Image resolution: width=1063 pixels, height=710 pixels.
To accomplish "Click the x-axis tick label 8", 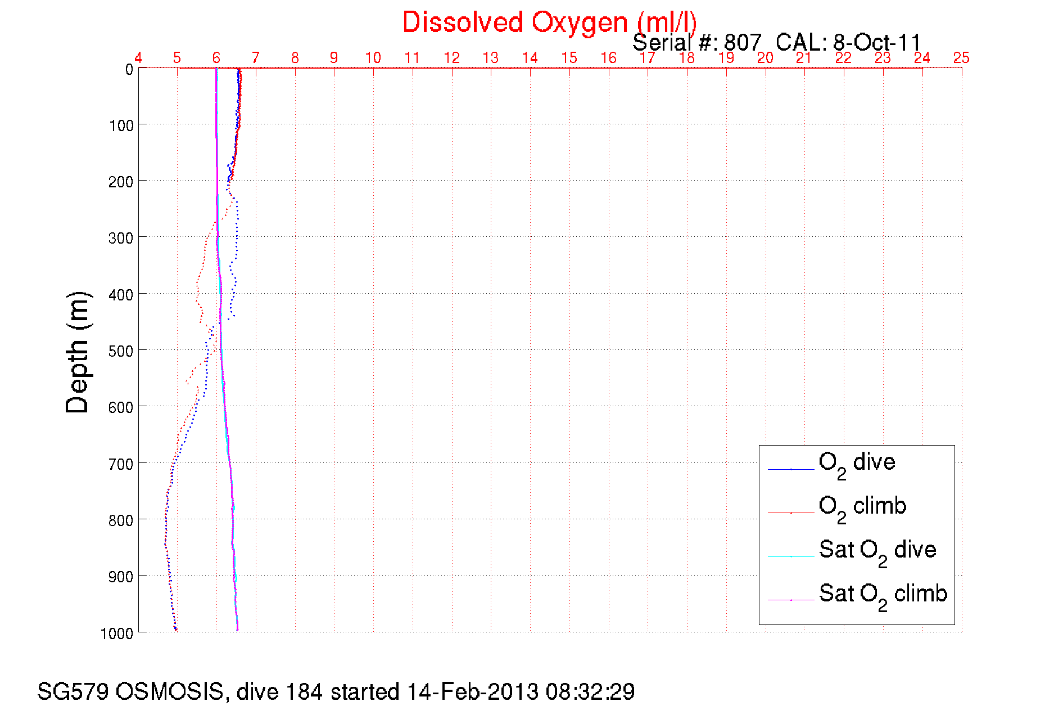I will pos(295,58).
